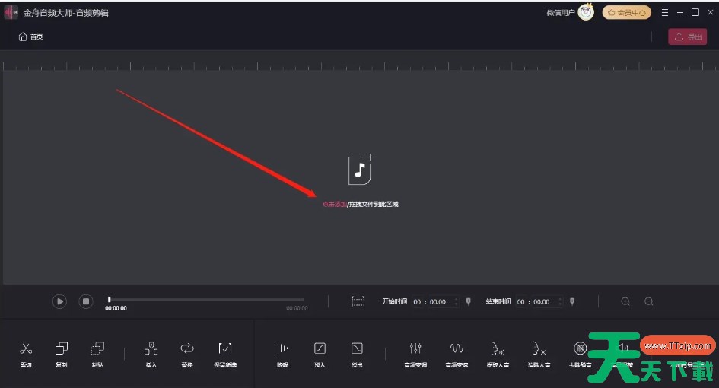
Task: Open the Member Center (会员中心) button
Action: point(626,12)
